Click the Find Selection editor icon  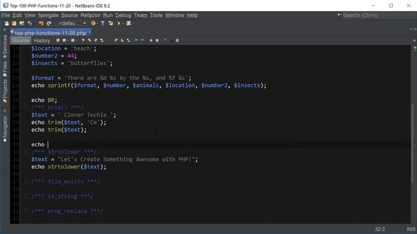coord(83,40)
